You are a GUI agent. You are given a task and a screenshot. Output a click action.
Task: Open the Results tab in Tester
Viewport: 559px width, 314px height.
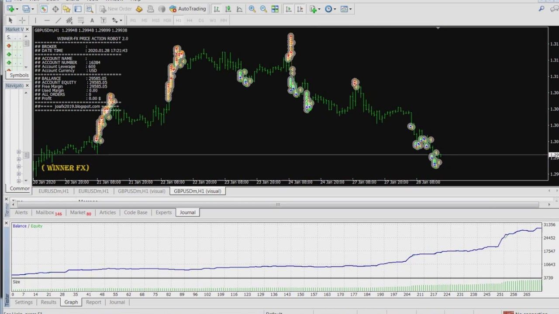(48, 302)
